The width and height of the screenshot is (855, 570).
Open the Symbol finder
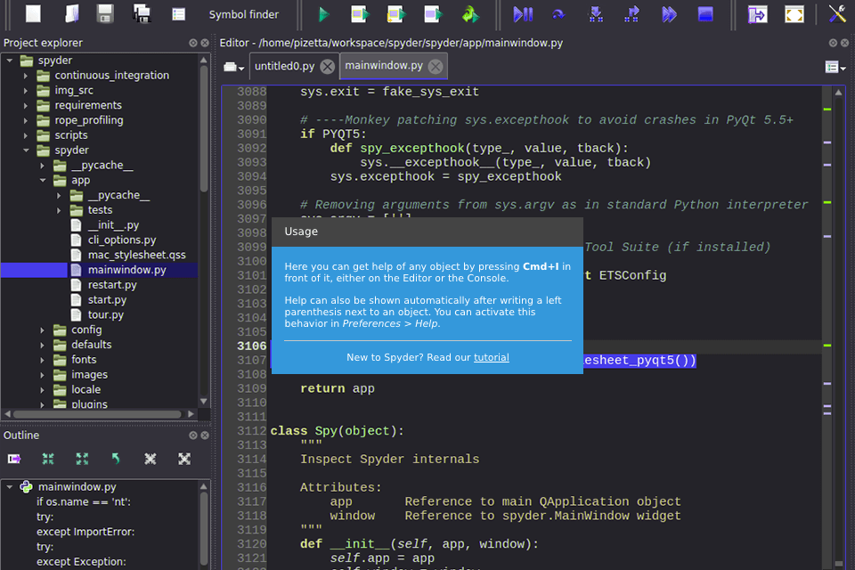point(245,13)
